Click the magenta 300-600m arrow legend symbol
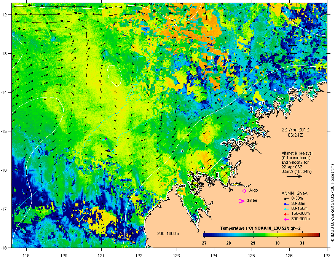This screenshot has width=335, height=259. [x=286, y=219]
